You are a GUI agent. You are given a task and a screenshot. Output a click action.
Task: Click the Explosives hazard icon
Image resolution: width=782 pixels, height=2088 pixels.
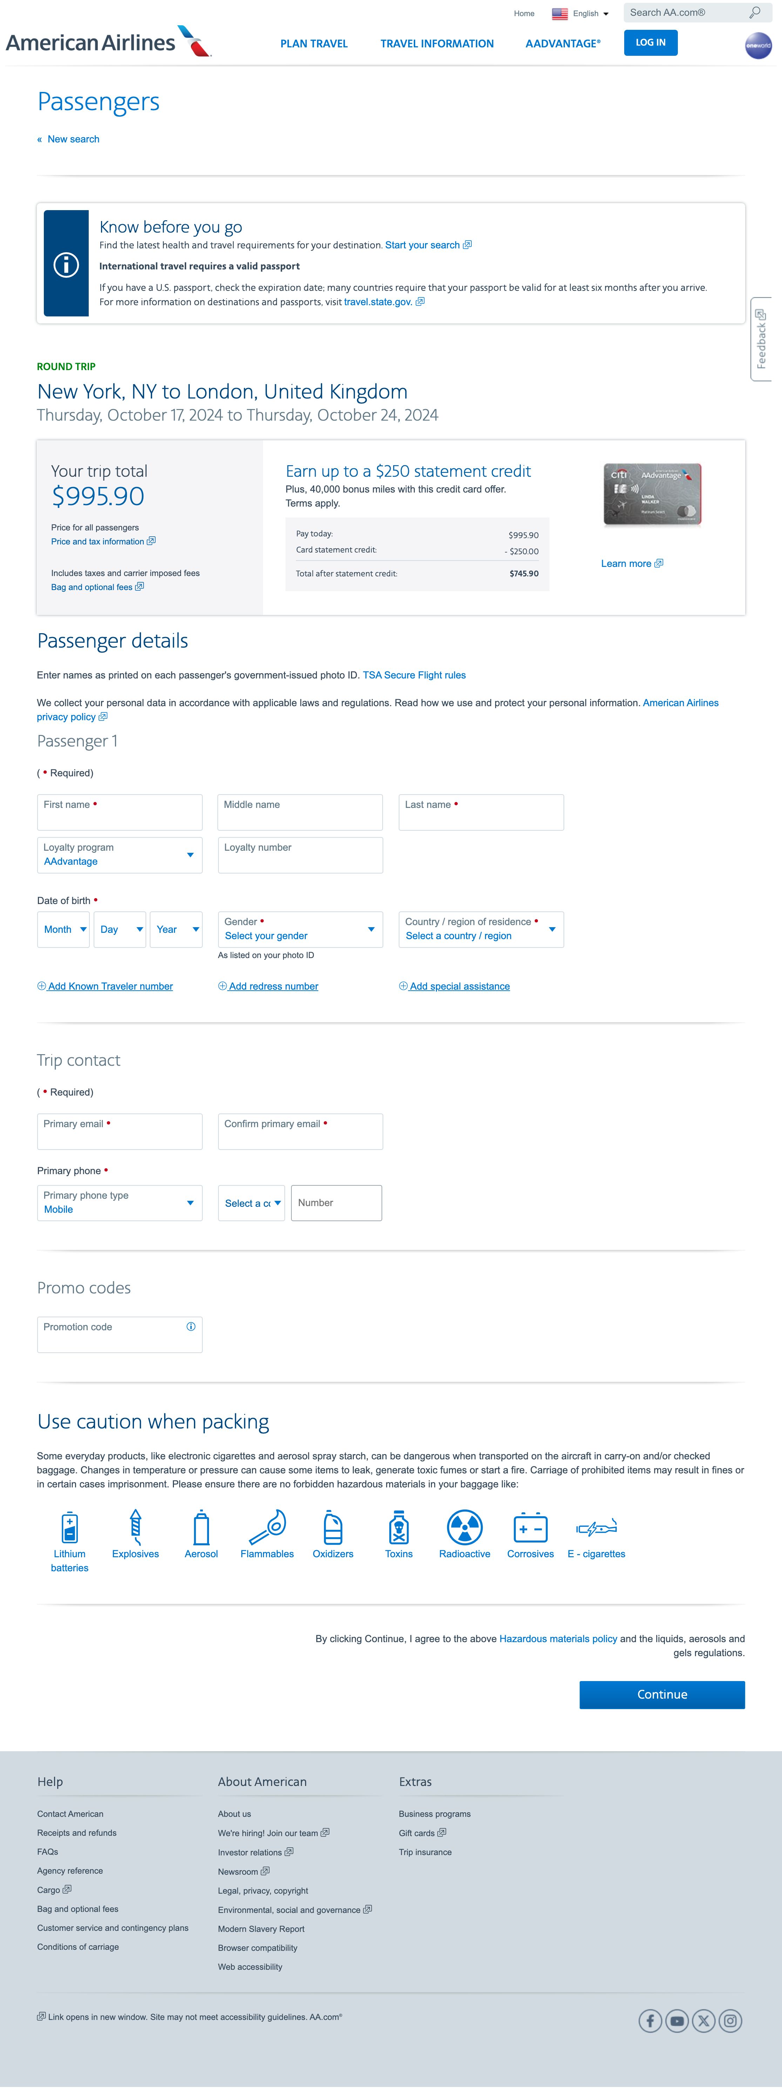135,1527
